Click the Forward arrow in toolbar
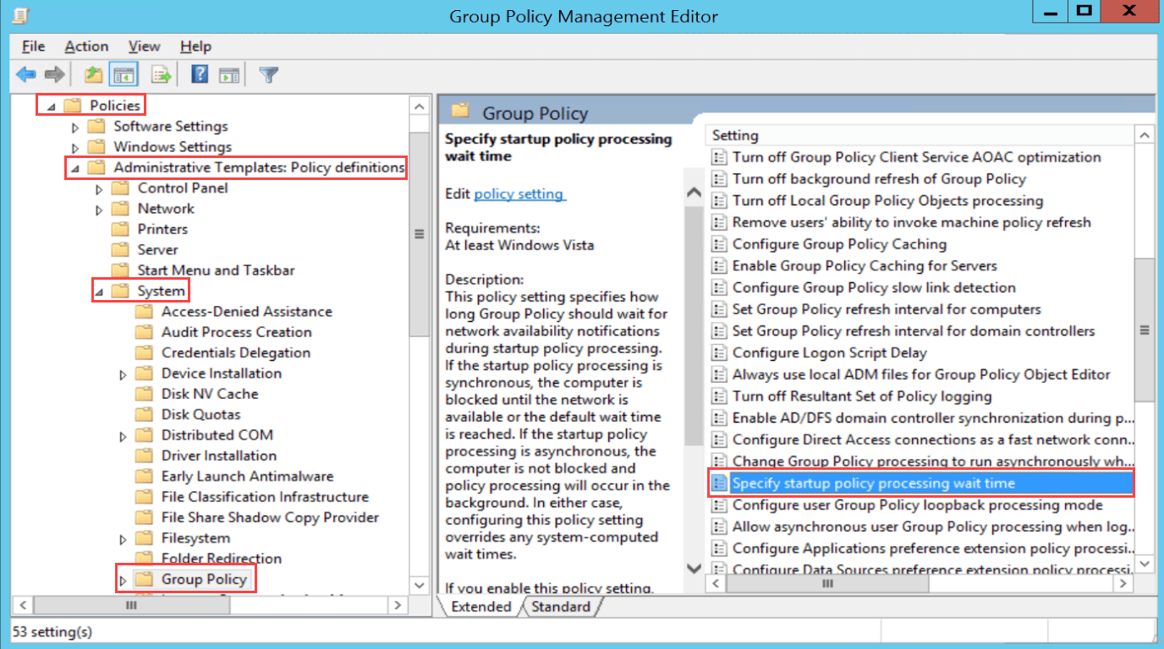 54,75
